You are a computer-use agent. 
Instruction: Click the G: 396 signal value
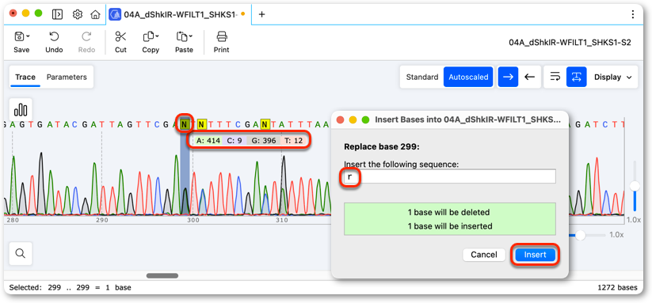tap(264, 141)
